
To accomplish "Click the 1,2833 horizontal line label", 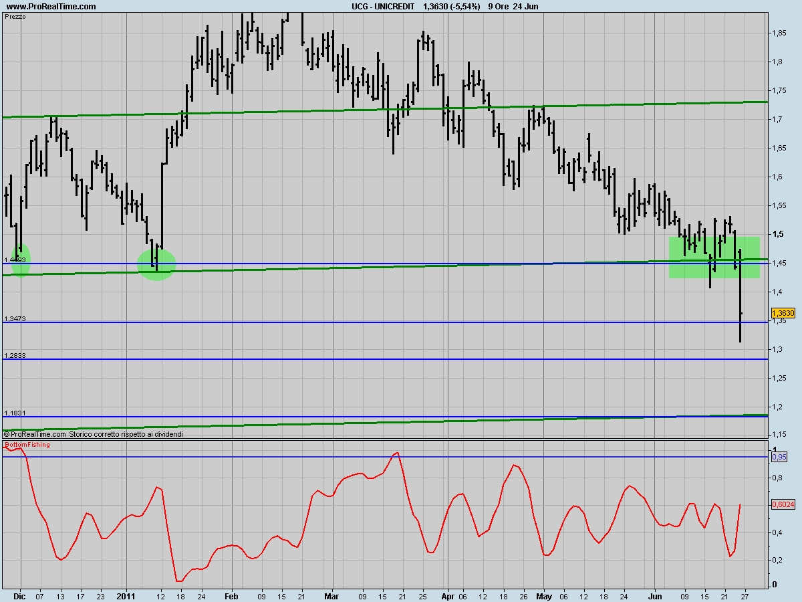I will coord(15,355).
